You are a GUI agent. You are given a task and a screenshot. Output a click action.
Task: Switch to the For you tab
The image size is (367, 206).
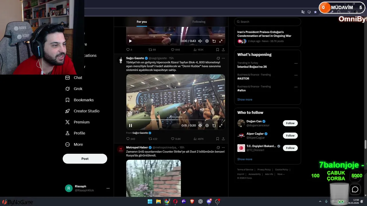point(142,22)
